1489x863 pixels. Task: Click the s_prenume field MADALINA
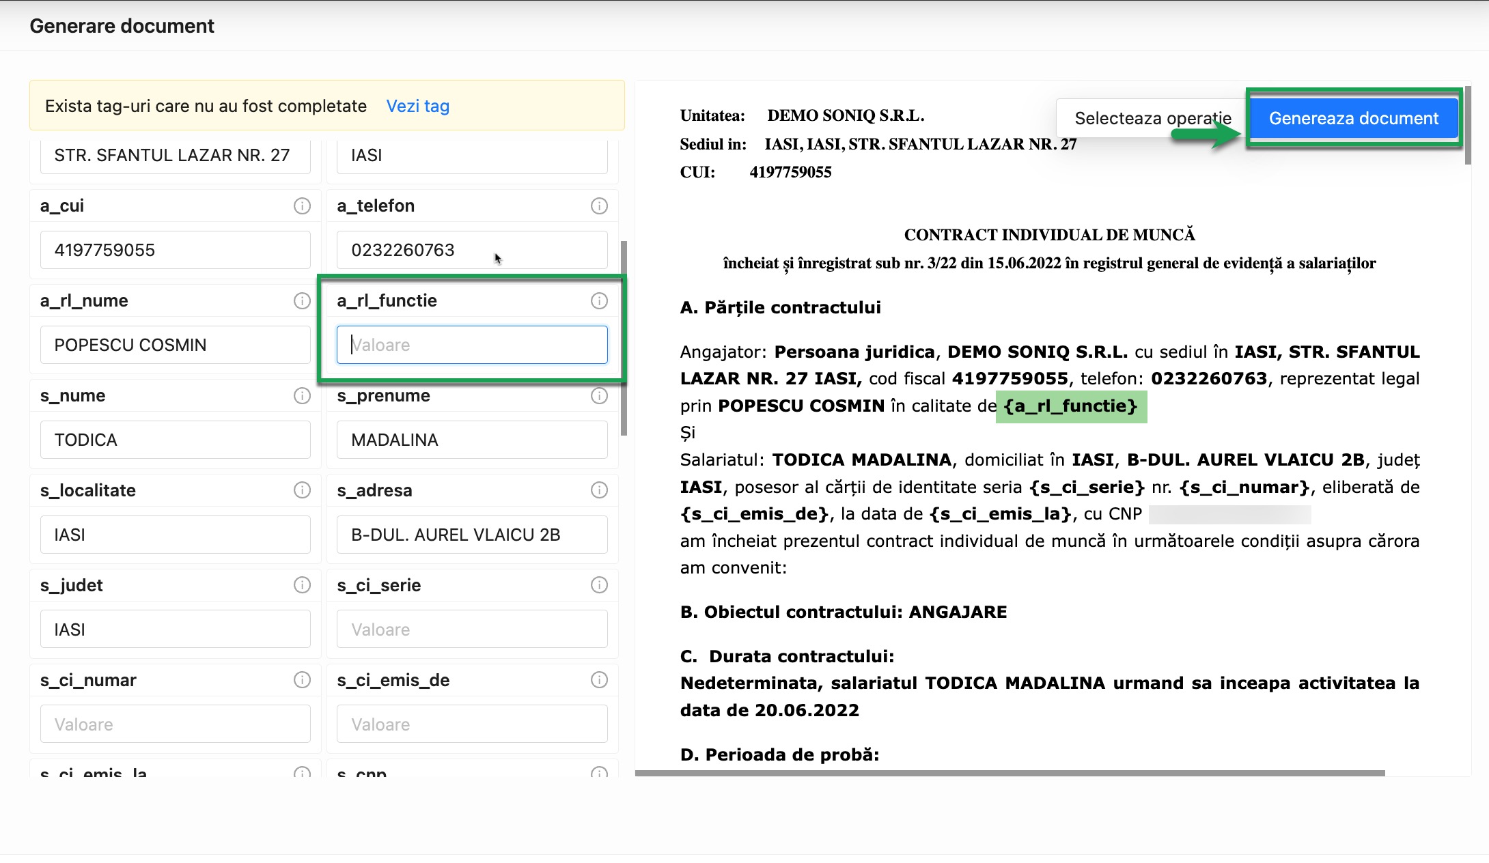pos(472,440)
